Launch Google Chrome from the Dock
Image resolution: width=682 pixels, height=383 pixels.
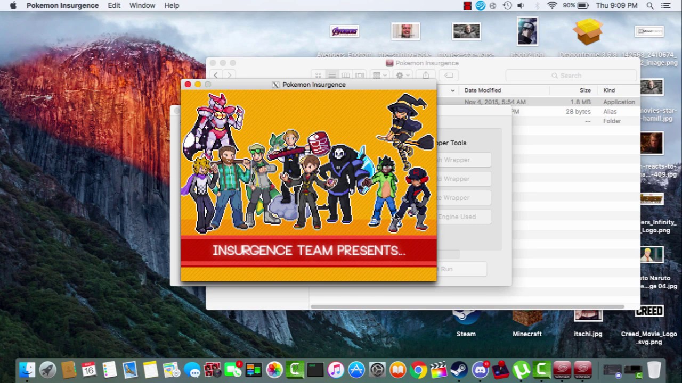418,370
